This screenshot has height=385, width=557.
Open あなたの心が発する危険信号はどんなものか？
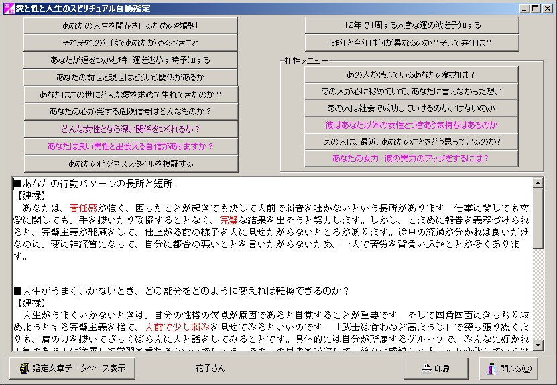click(x=131, y=111)
